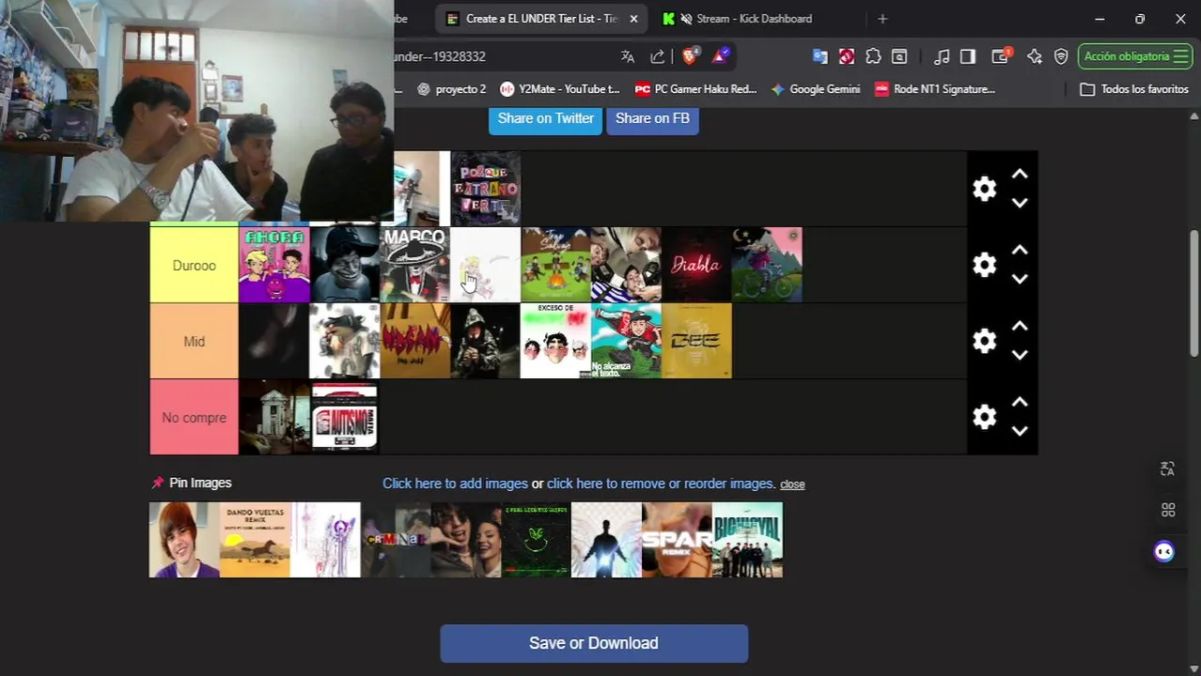Screen dimensions: 1201x676
Task: Select the AHORA album cover in Durooo tier
Action: tap(274, 265)
